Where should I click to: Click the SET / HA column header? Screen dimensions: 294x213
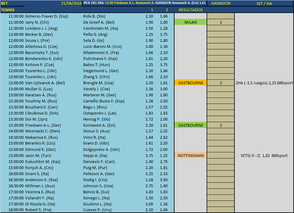point(264,3)
